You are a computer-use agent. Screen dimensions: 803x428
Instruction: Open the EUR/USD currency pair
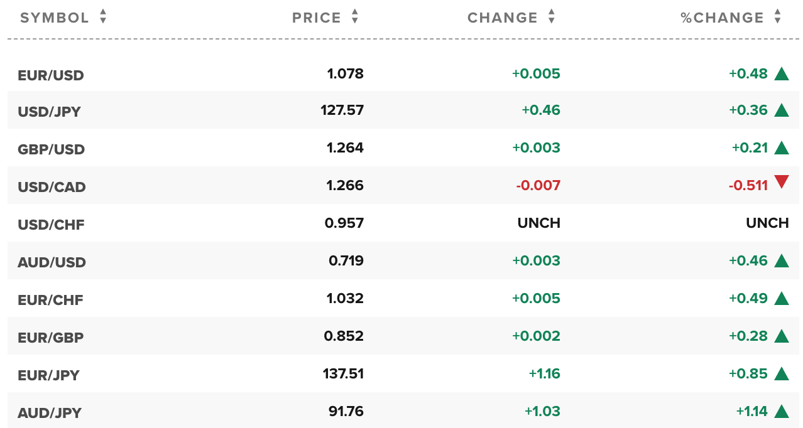tap(51, 75)
